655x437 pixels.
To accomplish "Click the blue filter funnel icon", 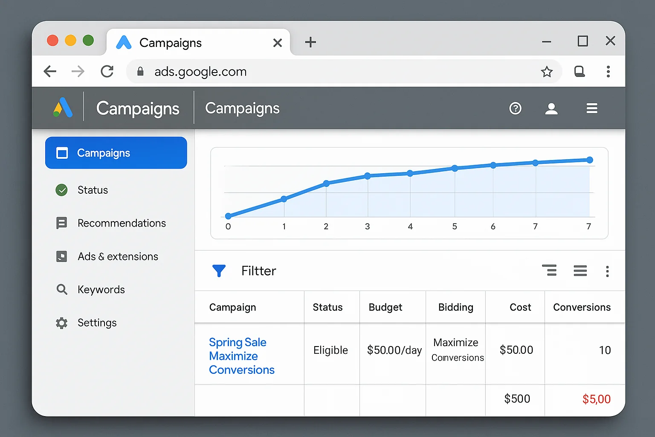I will pyautogui.click(x=219, y=271).
